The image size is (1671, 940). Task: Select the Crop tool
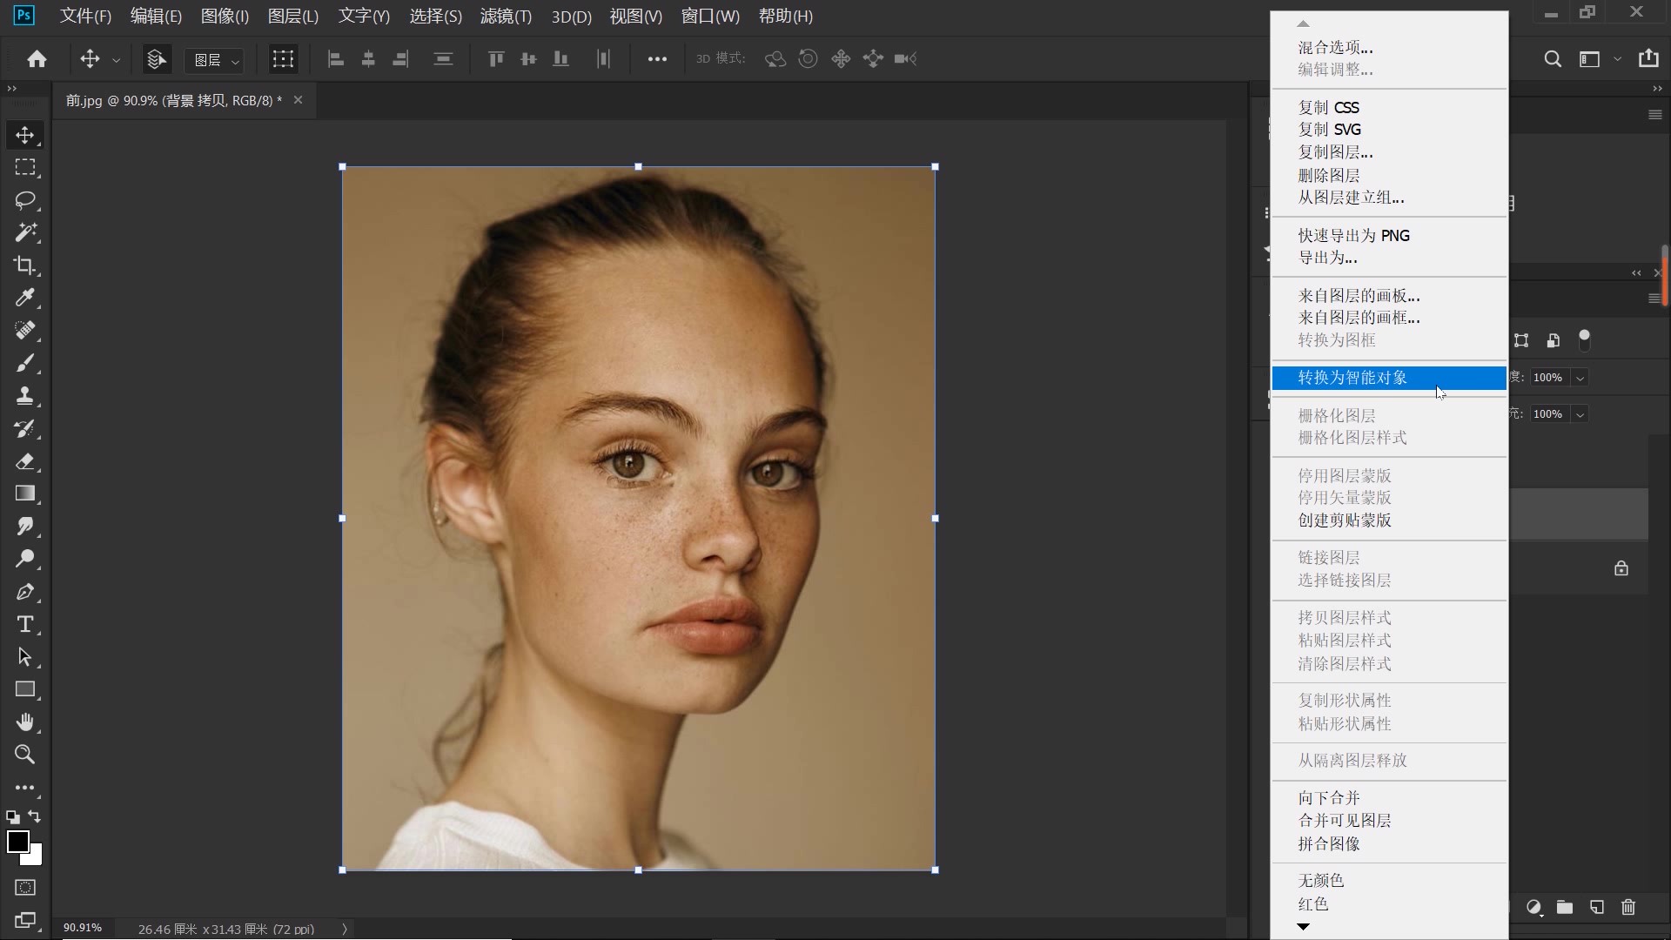24,265
